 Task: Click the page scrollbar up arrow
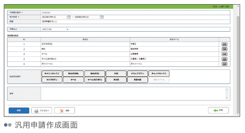(238, 6)
